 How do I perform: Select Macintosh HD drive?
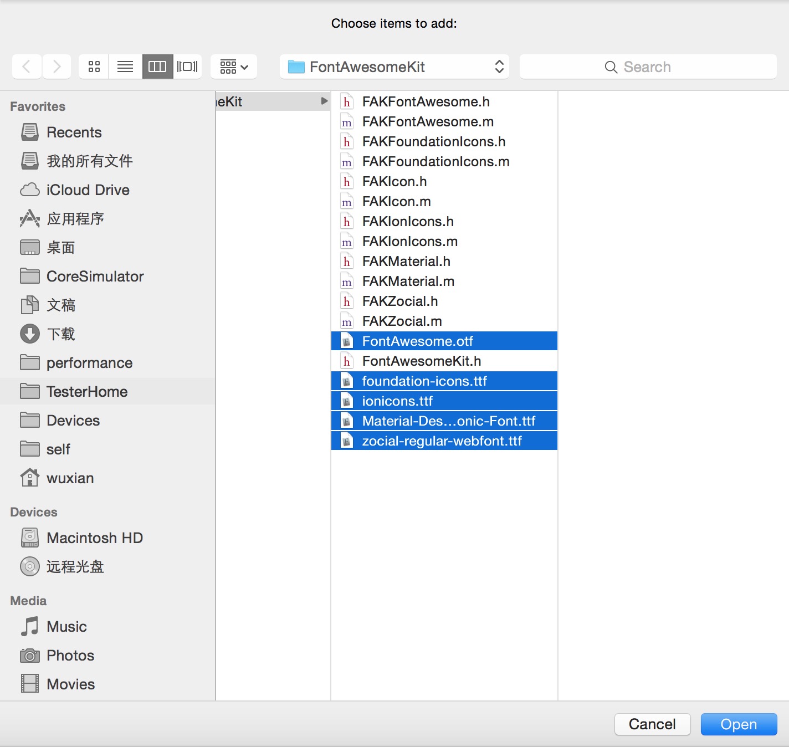[x=107, y=538]
